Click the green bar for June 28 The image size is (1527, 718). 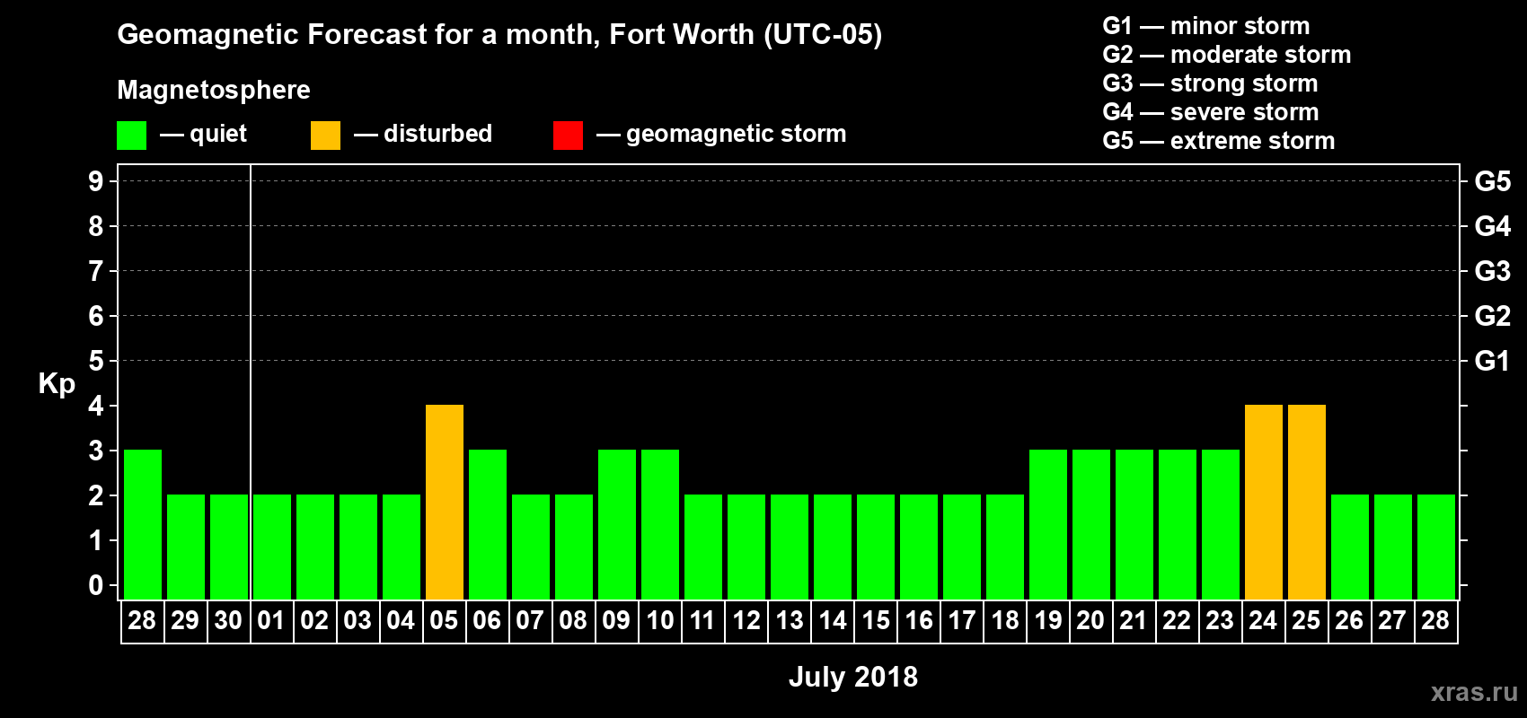tap(143, 524)
